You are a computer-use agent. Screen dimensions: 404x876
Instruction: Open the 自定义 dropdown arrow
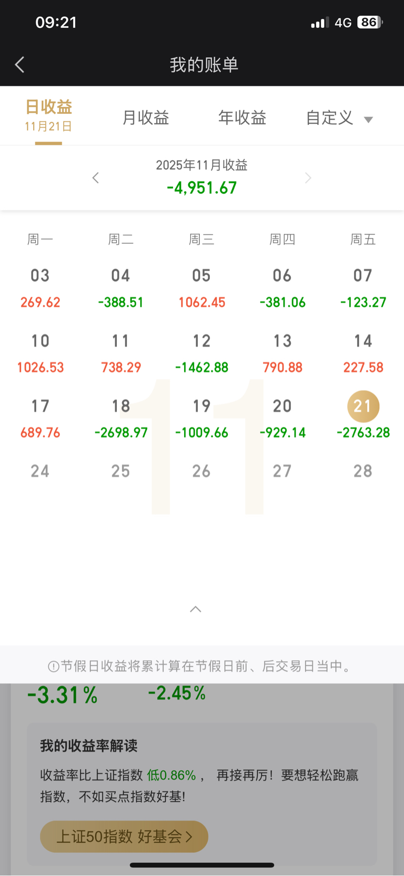pyautogui.click(x=368, y=120)
